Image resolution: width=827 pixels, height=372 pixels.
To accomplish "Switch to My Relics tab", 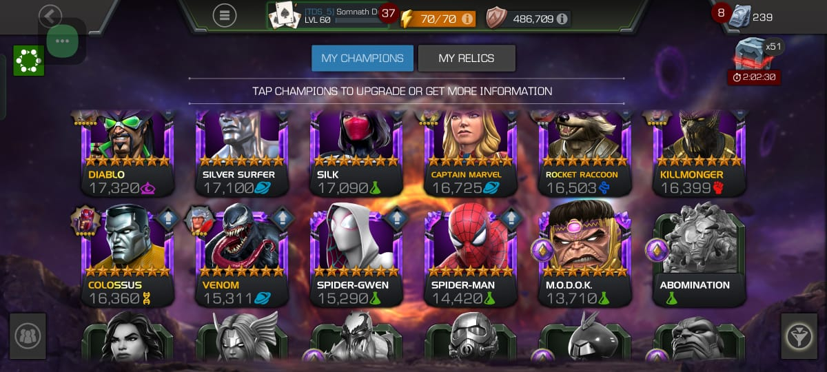I will [x=467, y=59].
